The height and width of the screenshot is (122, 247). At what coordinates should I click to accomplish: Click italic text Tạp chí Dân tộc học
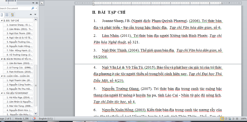tap(110, 102)
